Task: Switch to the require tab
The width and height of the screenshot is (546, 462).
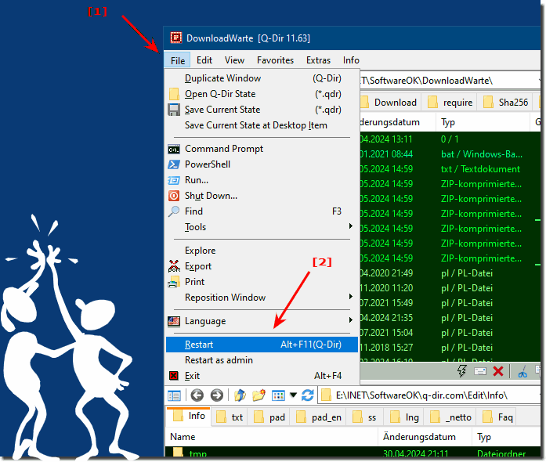Action: coord(450,103)
